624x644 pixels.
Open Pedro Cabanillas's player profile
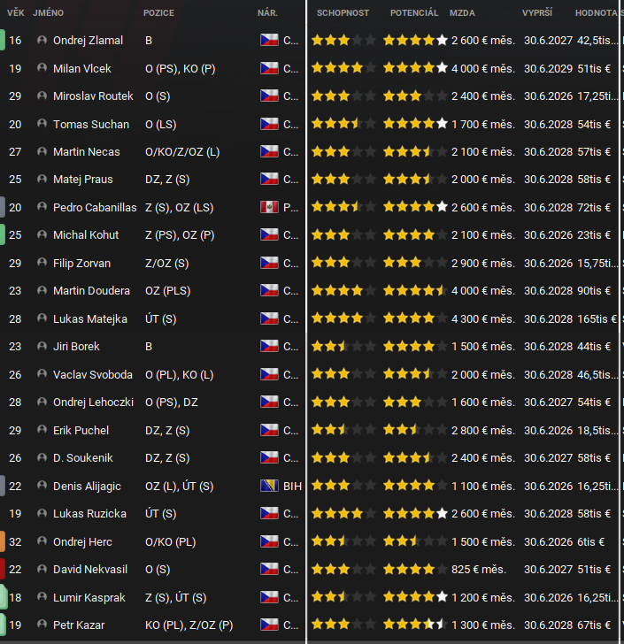95,207
